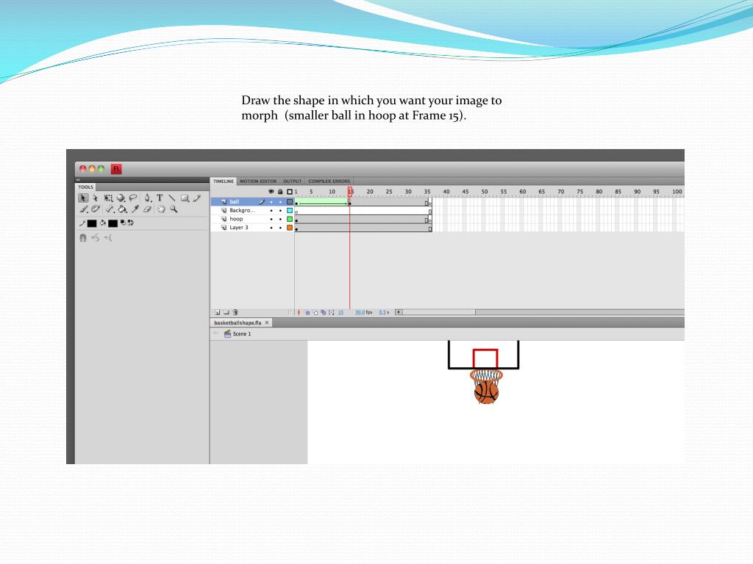Toggle lock dot of Layer 3
753x564 pixels.
(x=280, y=228)
